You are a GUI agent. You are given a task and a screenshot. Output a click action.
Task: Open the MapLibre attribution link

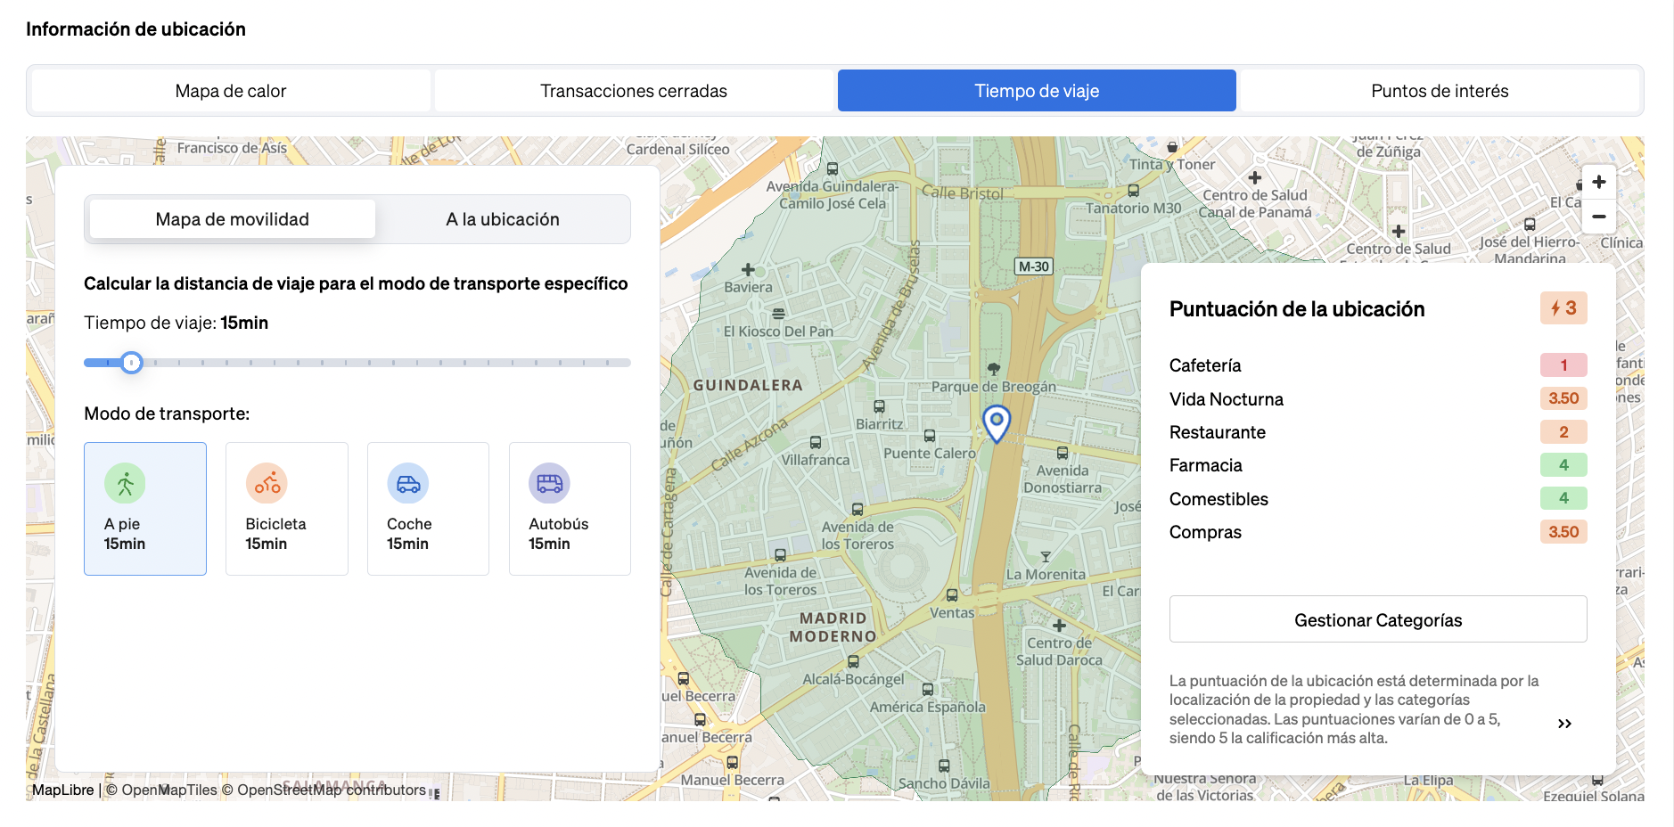pyautogui.click(x=62, y=790)
